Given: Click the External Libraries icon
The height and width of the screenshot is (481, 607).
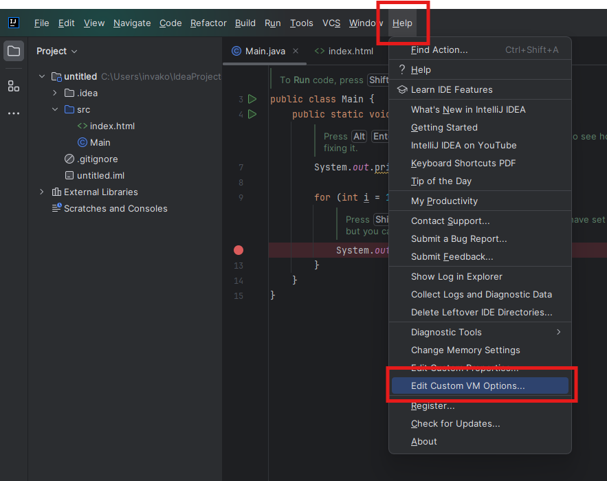Looking at the screenshot, I should coord(56,192).
